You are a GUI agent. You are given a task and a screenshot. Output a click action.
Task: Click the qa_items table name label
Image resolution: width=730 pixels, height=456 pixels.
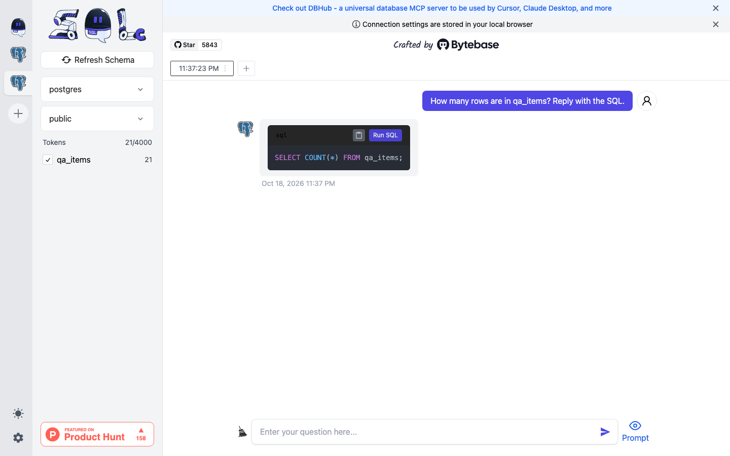tap(74, 160)
